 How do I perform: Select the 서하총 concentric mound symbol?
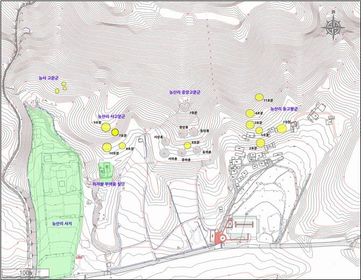pyautogui.click(x=164, y=152)
